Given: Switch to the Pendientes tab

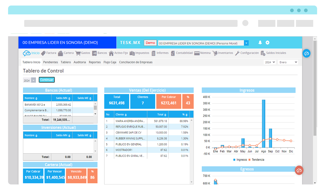Looking at the screenshot, I should tap(51, 62).
